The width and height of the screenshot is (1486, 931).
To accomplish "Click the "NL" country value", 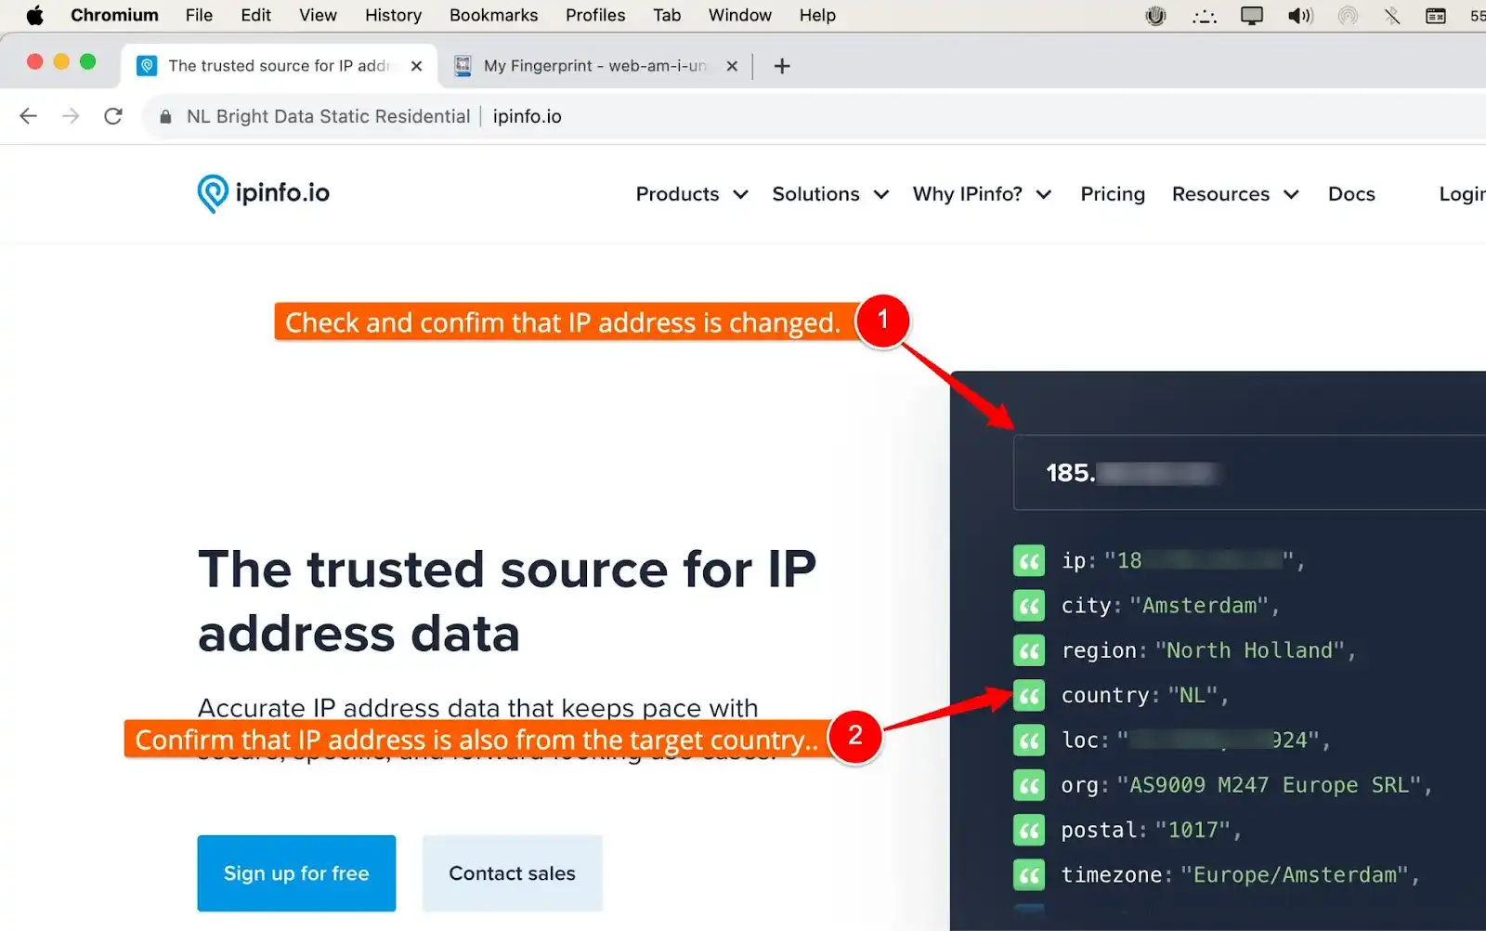I will [1193, 695].
